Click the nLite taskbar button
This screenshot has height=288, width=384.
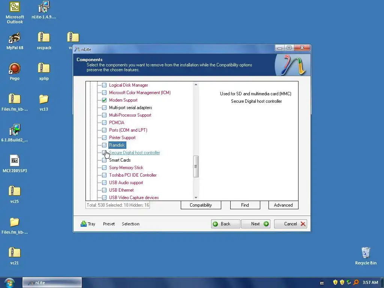pos(52,283)
